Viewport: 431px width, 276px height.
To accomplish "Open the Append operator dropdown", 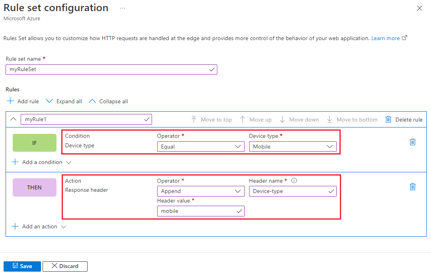I will pyautogui.click(x=201, y=191).
